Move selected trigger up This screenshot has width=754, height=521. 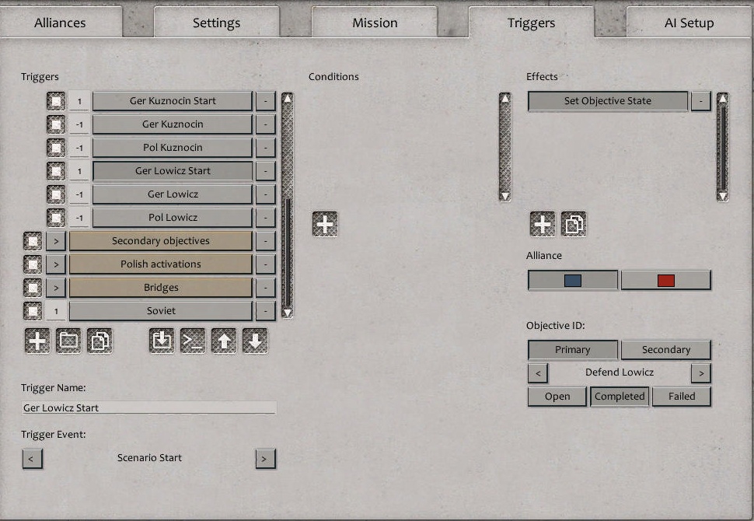[x=224, y=341]
